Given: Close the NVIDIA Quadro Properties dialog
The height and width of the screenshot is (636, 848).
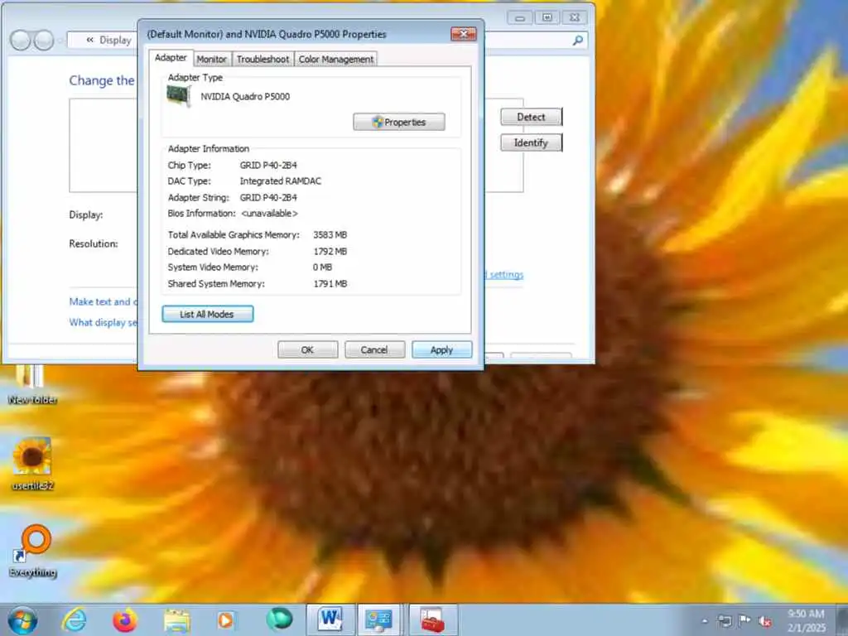Looking at the screenshot, I should tap(464, 34).
